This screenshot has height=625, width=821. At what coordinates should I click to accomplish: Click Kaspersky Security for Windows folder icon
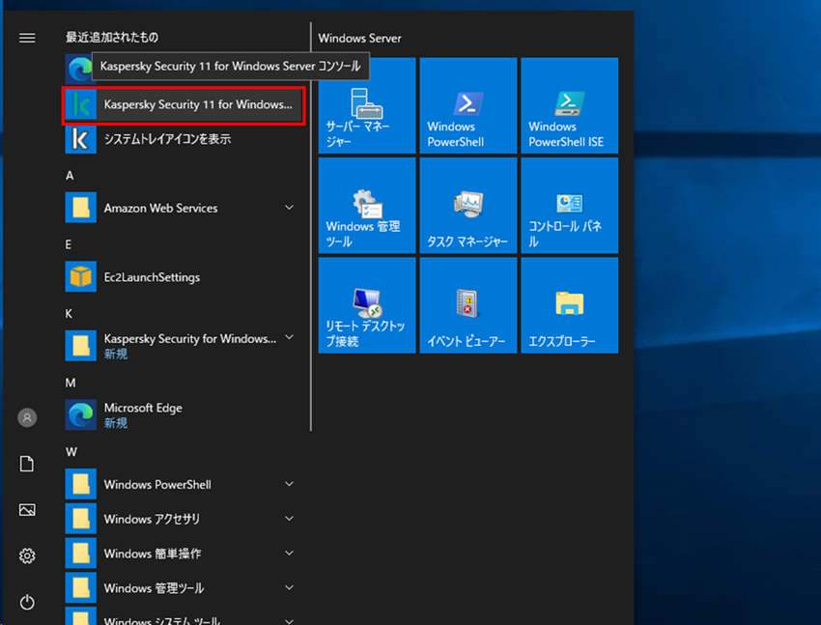coord(80,346)
